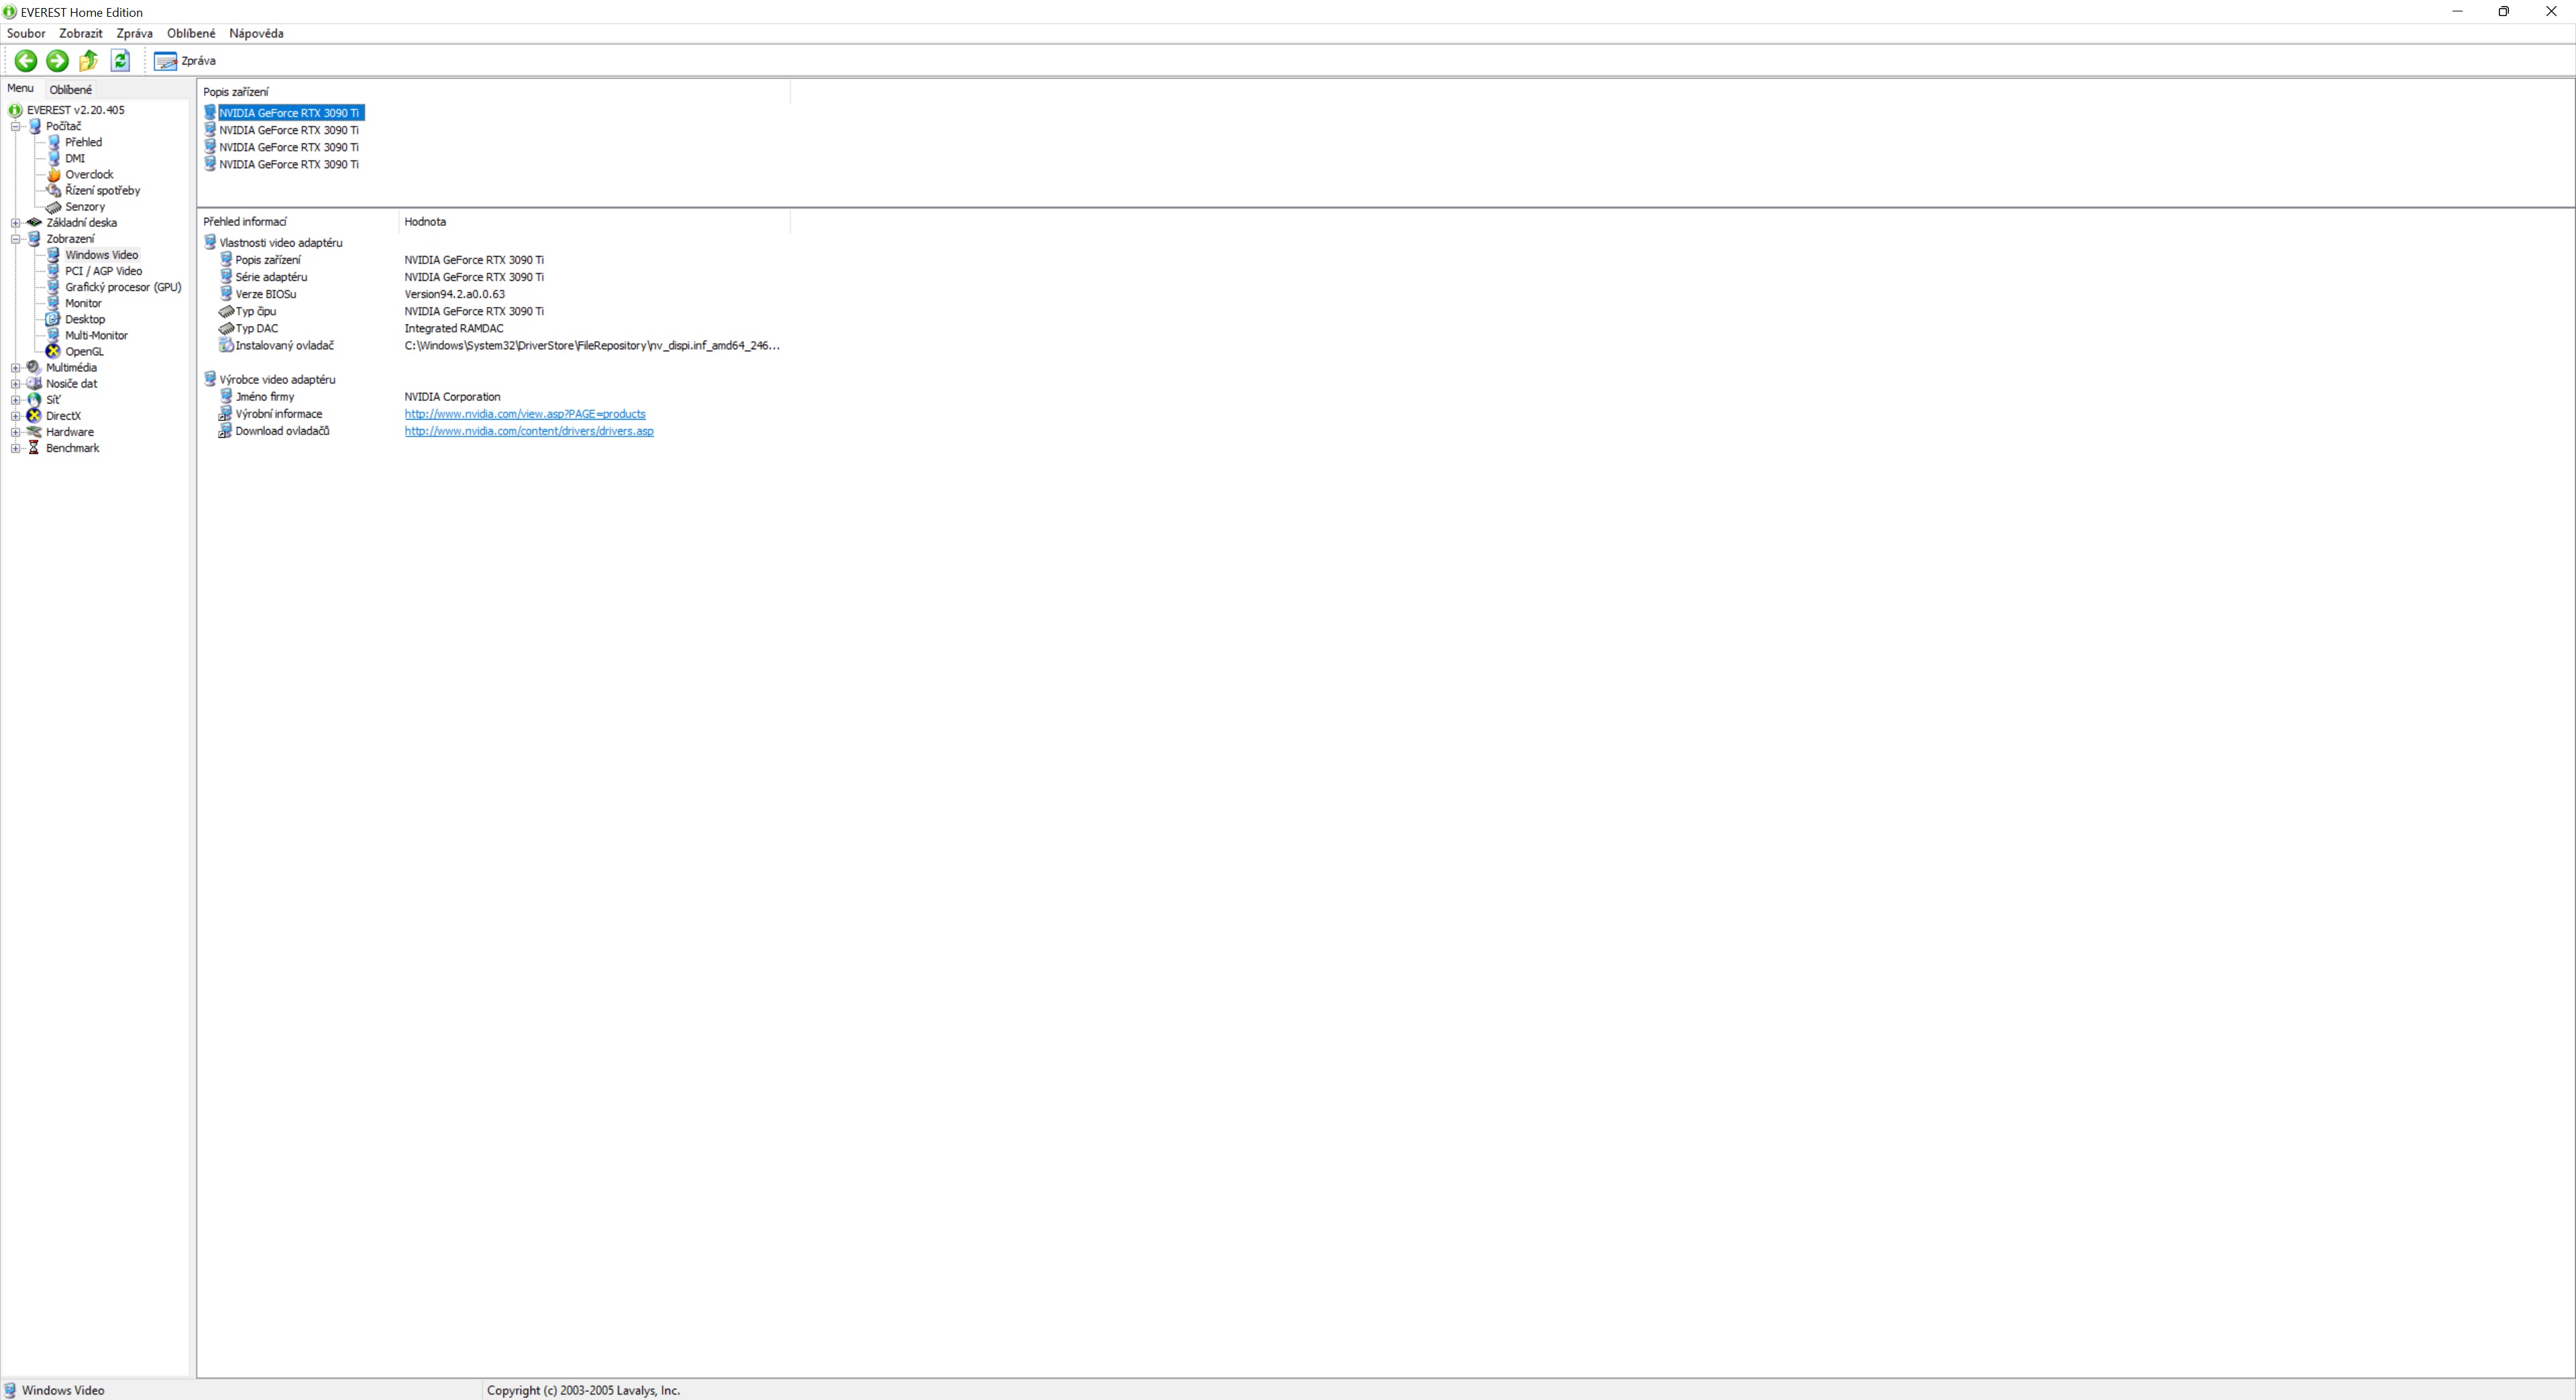Open the NVIDIA drivers download link
Image resolution: width=2576 pixels, height=1400 pixels.
tap(528, 432)
